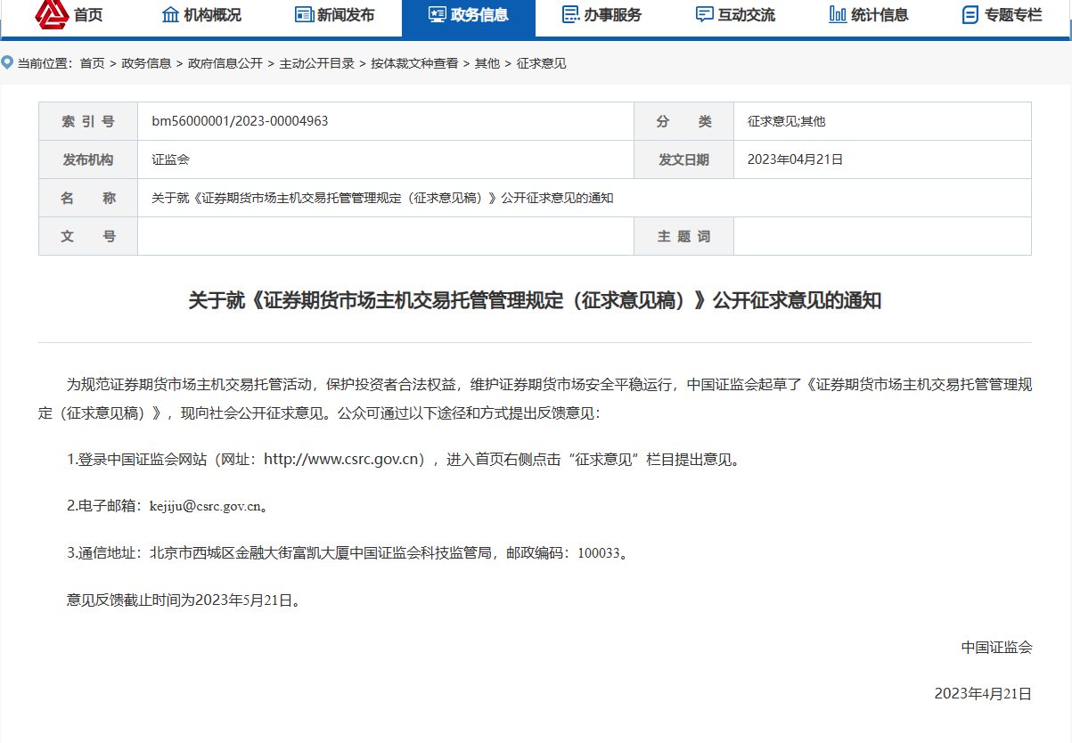1072x743 pixels.
Task: Click the location pin icon in breadcrumb
Action: pyautogui.click(x=8, y=62)
